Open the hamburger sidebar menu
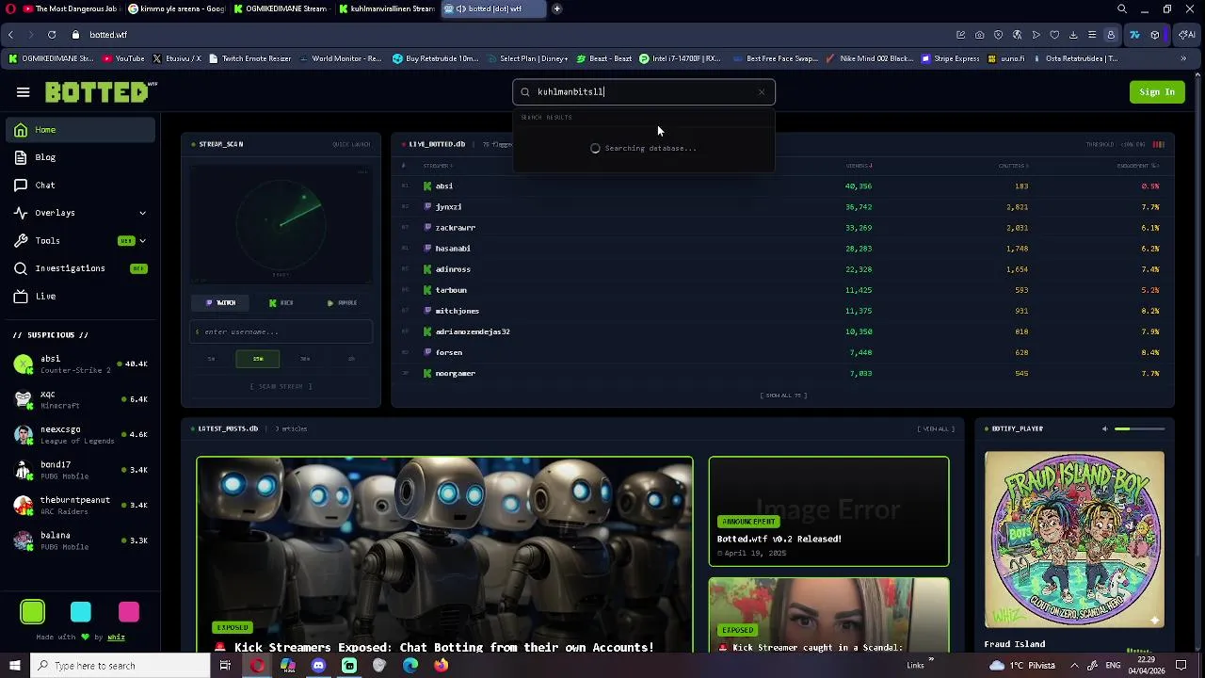This screenshot has height=678, width=1205. 23,92
